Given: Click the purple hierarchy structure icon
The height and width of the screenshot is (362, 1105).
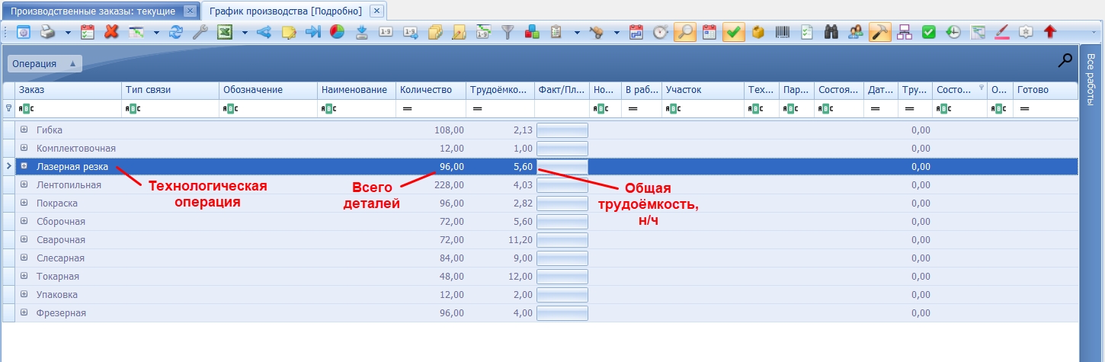Looking at the screenshot, I should click(904, 32).
